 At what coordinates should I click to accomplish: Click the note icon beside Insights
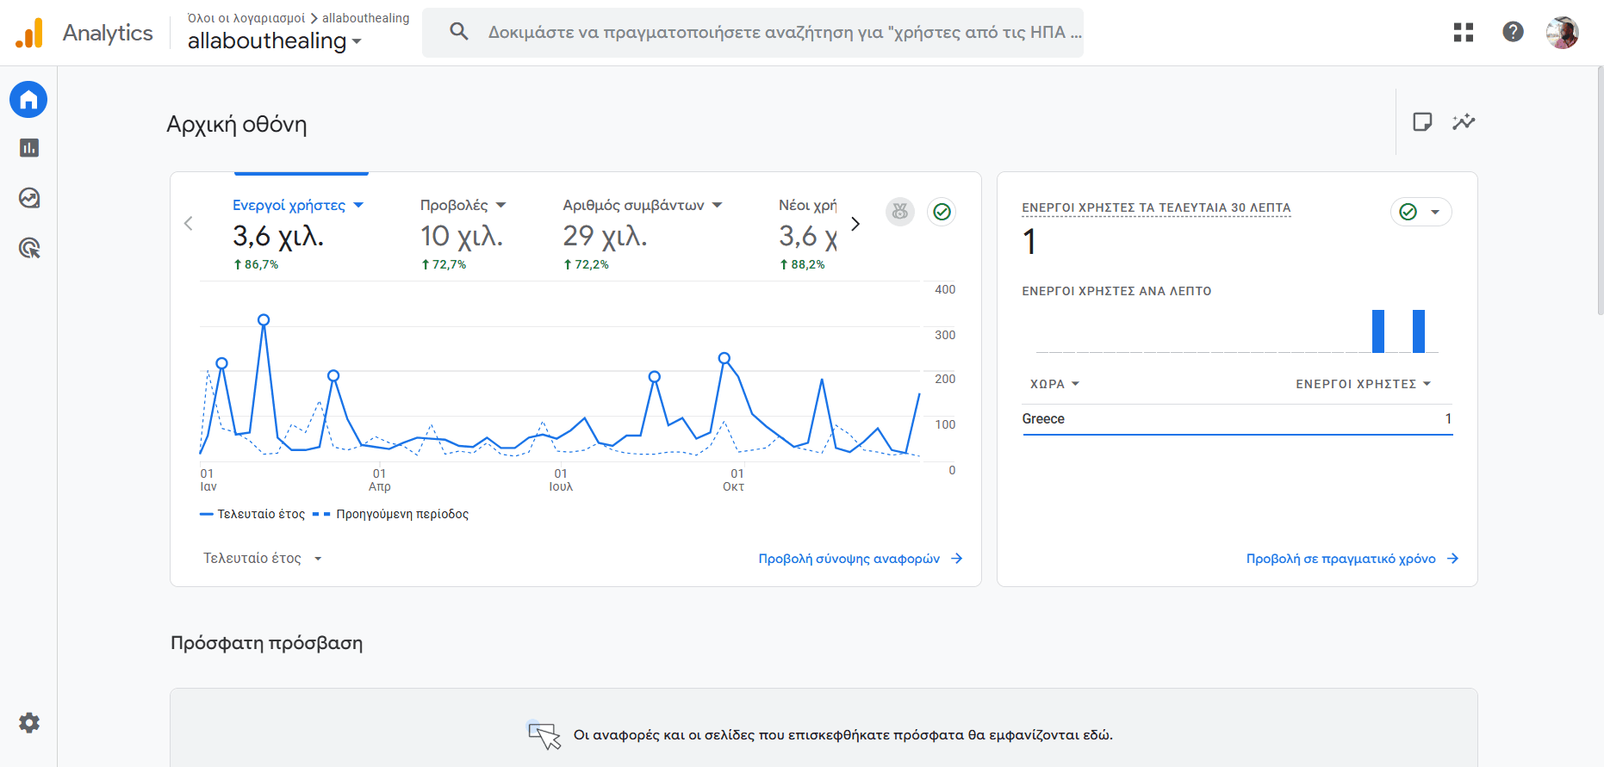click(1422, 122)
